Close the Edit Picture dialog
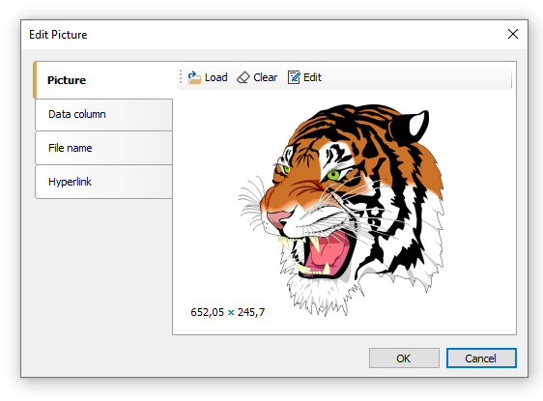Screen dimensions: 543x401 point(513,34)
